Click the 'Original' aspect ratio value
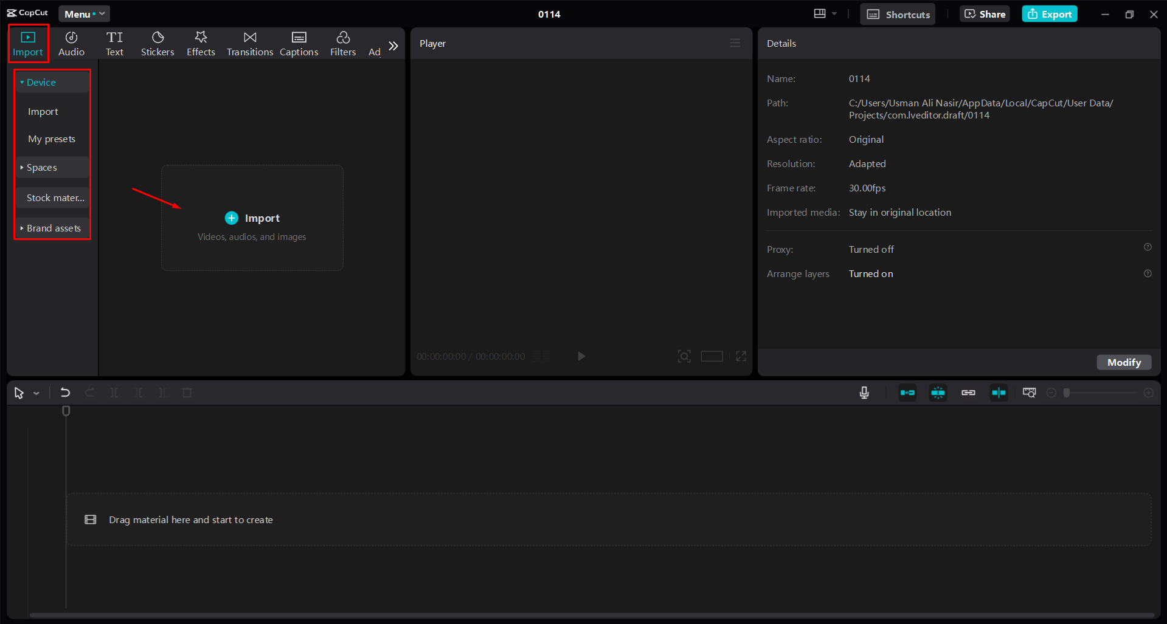 pos(866,140)
